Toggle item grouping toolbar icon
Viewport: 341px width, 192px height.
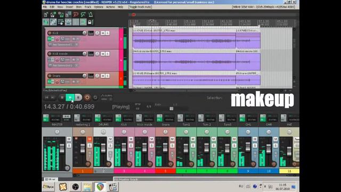53,22
